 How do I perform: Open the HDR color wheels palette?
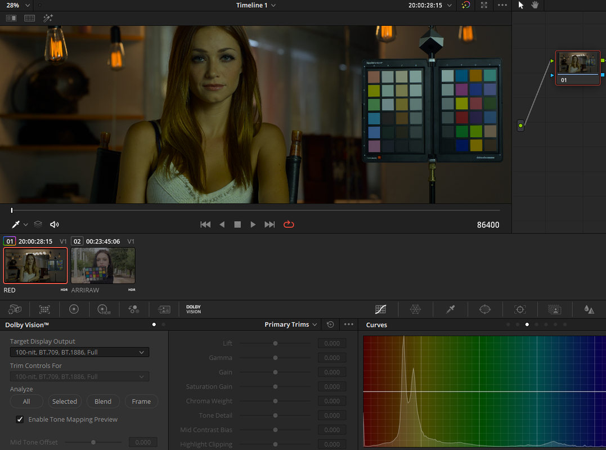[104, 309]
